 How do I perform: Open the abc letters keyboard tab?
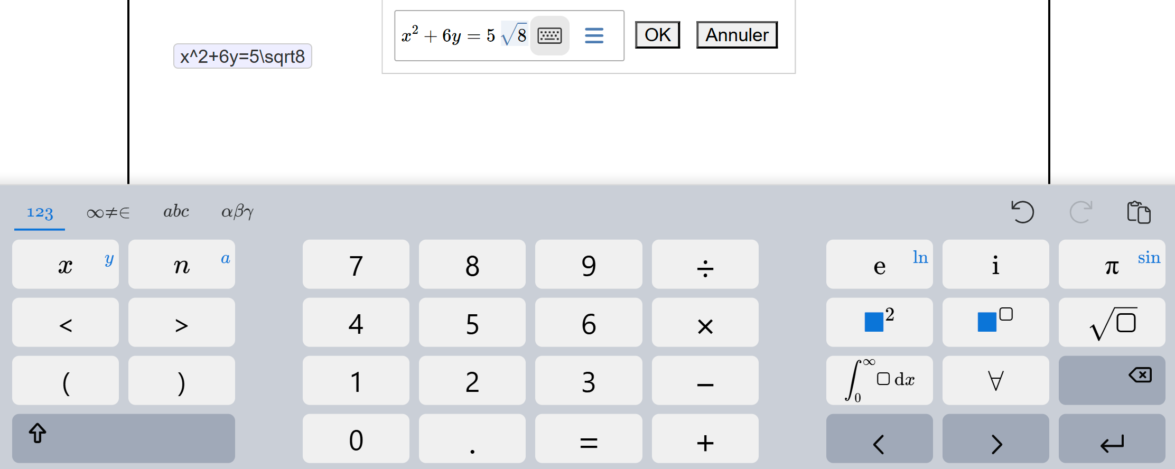pyautogui.click(x=176, y=212)
